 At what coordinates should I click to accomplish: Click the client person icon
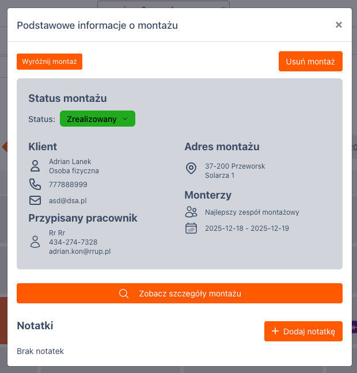tap(35, 166)
